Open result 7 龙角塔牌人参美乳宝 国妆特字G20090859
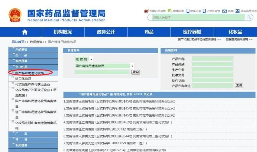 [x=105, y=143]
